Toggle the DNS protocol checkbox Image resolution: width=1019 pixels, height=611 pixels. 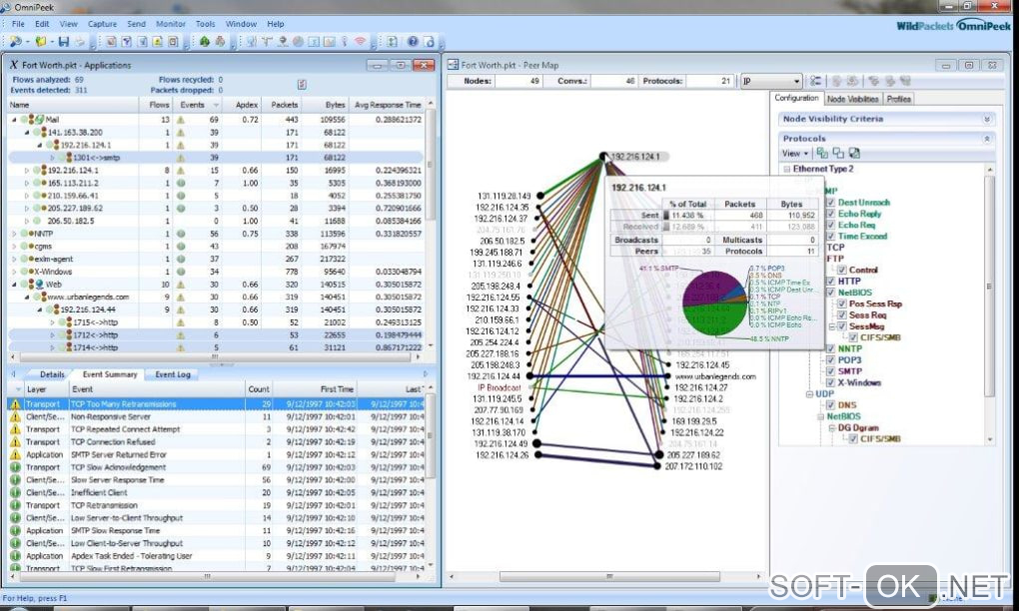pyautogui.click(x=830, y=405)
